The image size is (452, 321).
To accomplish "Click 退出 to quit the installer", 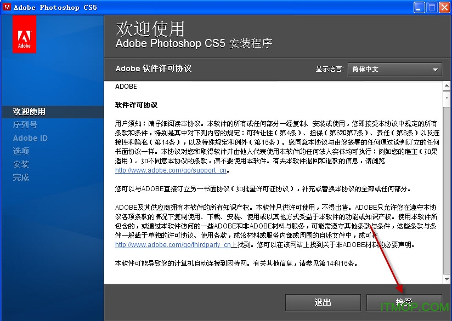I will [x=323, y=302].
